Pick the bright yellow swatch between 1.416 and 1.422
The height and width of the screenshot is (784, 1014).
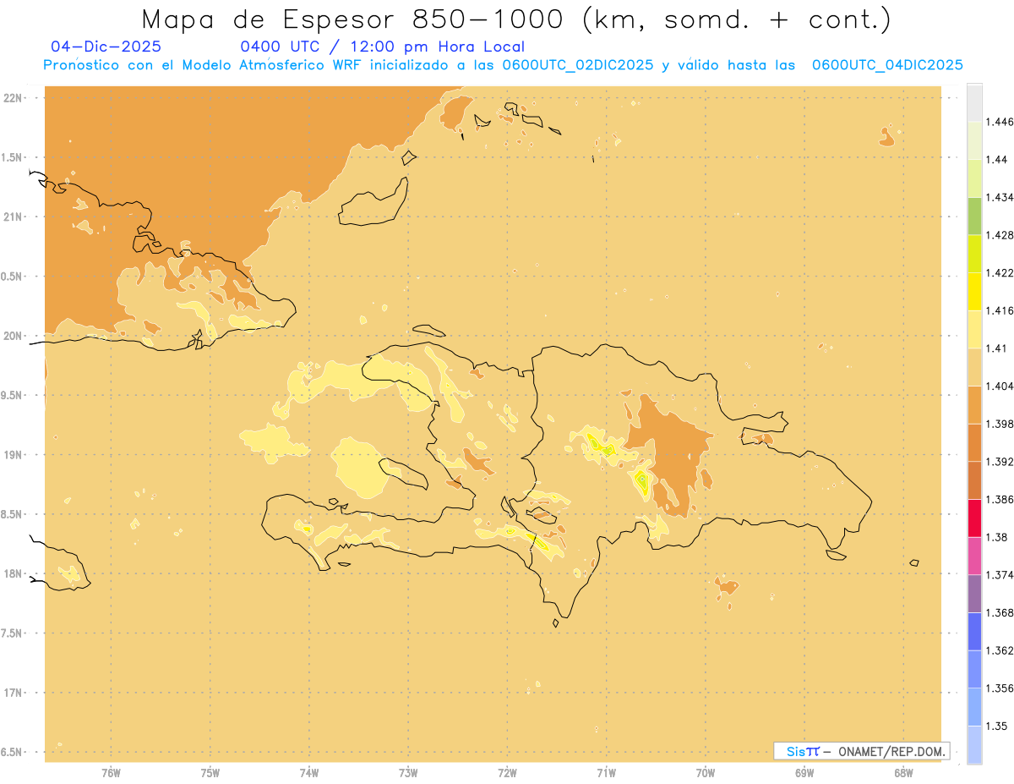point(974,292)
